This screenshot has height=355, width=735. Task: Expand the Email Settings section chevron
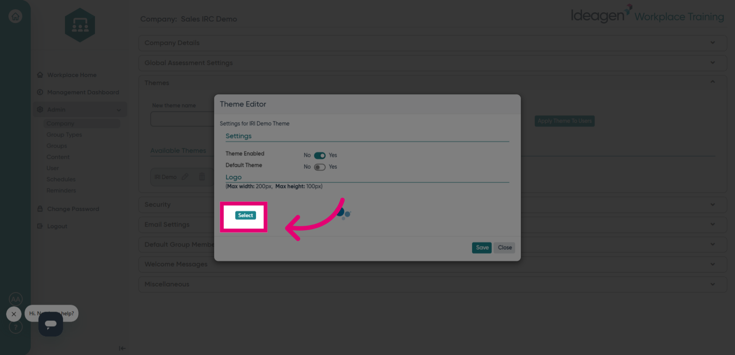coord(713,224)
